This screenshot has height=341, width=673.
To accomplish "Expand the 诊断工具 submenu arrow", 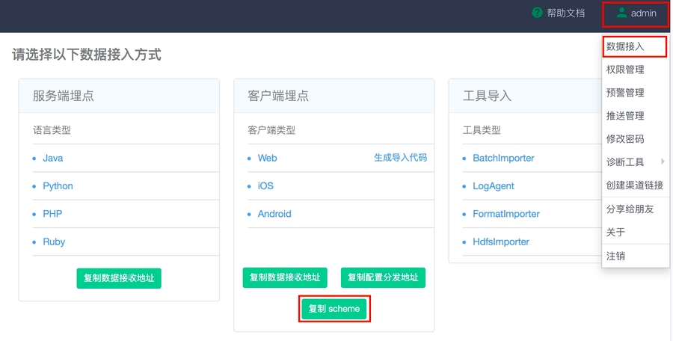I will tap(663, 162).
